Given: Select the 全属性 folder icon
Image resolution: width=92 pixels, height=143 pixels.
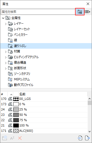Looking at the screenshot, I should pyautogui.click(x=8, y=18).
